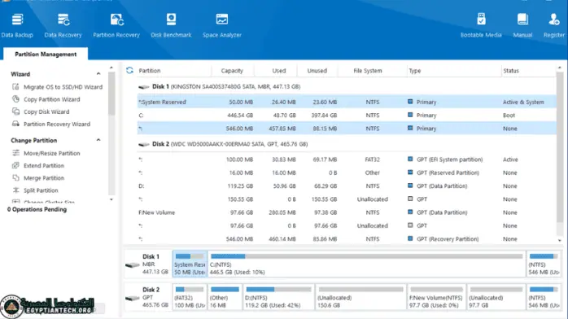Sort by the File System column header
This screenshot has height=319, width=568.
367,71
